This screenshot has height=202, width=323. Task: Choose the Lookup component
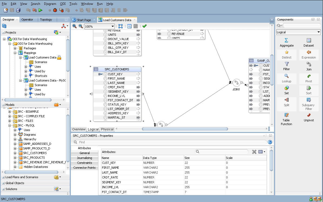287,79
